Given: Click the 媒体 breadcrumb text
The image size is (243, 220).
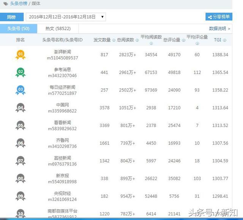Looking at the screenshot, I should coord(36,3).
